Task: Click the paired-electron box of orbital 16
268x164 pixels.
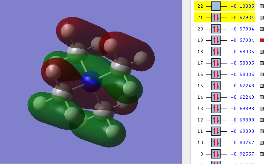Action: (x=216, y=74)
